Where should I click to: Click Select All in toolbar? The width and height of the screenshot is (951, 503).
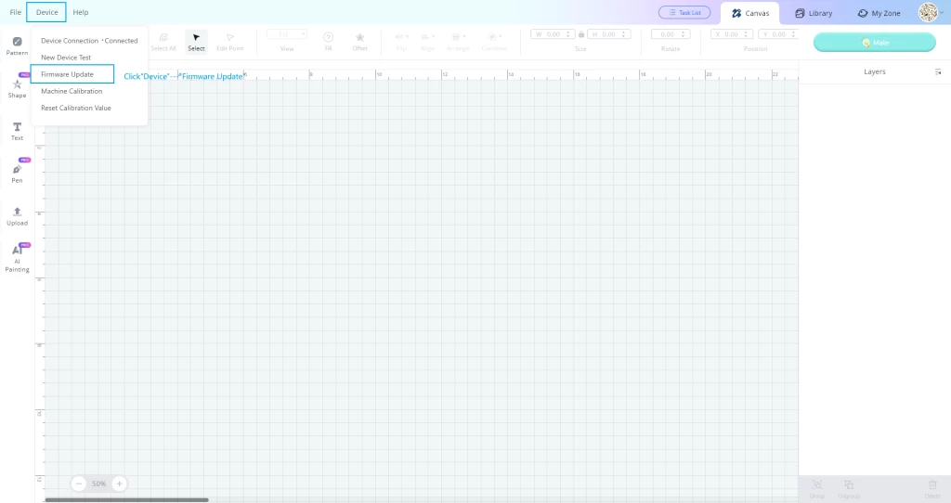pos(163,43)
